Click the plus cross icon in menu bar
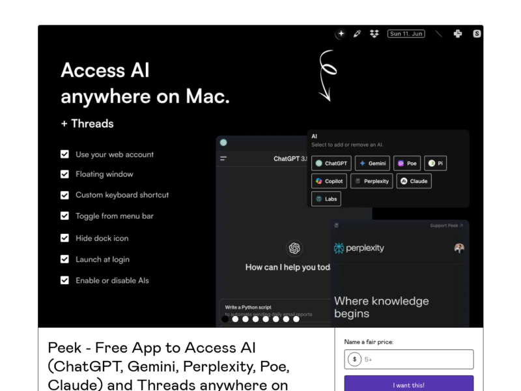This screenshot has height=391, width=521. click(458, 34)
